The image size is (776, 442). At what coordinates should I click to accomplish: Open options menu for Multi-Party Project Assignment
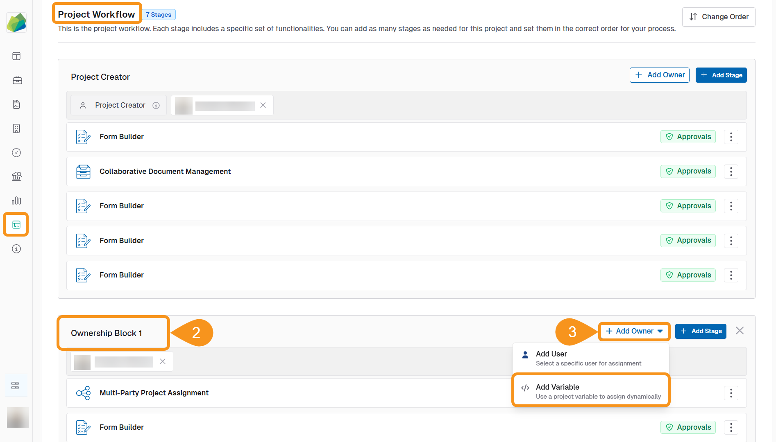731,393
